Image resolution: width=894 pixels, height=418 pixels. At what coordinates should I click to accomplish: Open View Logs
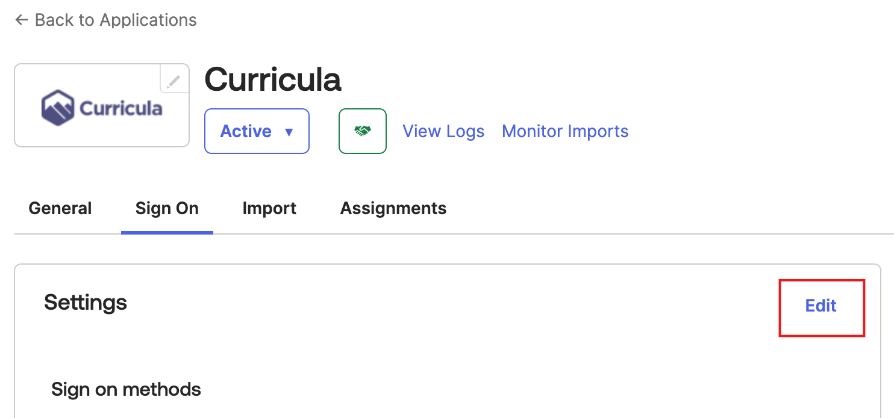443,131
